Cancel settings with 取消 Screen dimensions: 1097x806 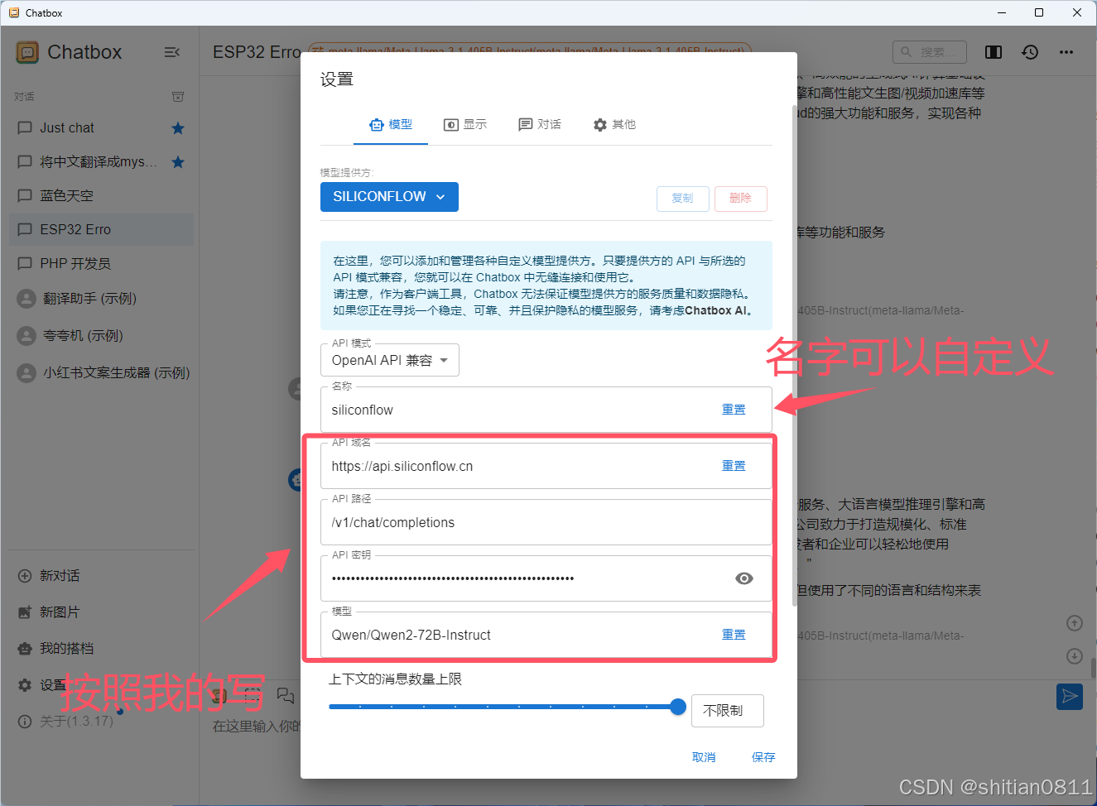[x=704, y=758]
